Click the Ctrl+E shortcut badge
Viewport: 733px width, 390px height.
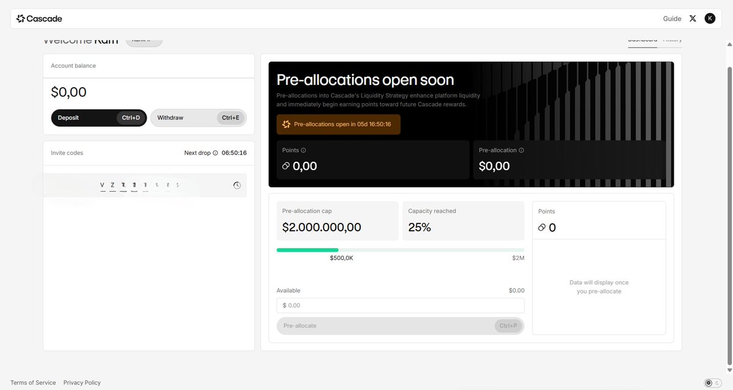[x=230, y=118]
